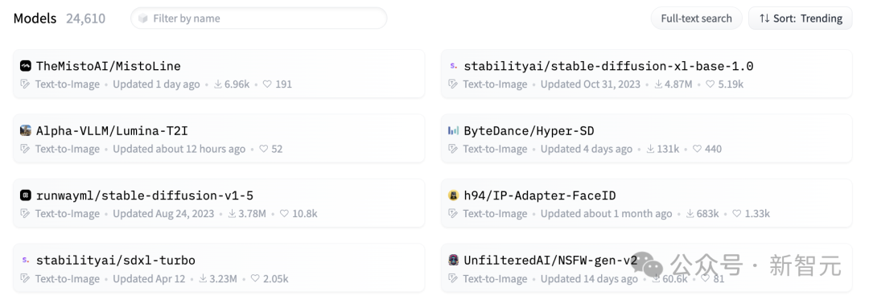Image resolution: width=869 pixels, height=300 pixels.
Task: Click the h94 avatar icon
Action: [x=453, y=195]
